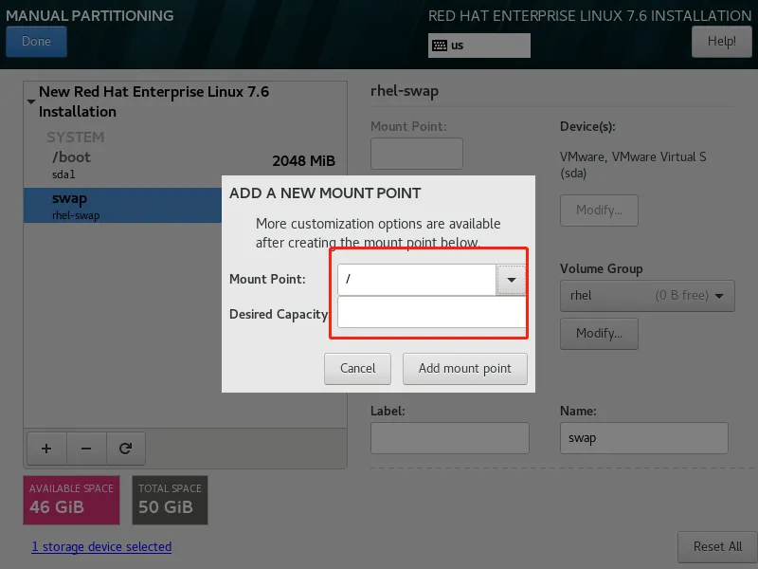Click the minus icon to remove a partition

click(x=86, y=448)
